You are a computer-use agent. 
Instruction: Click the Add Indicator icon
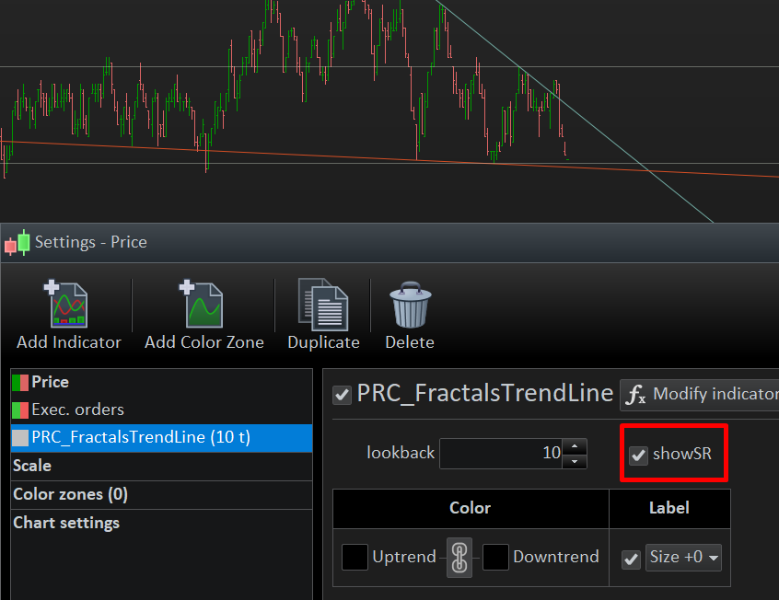tap(68, 305)
